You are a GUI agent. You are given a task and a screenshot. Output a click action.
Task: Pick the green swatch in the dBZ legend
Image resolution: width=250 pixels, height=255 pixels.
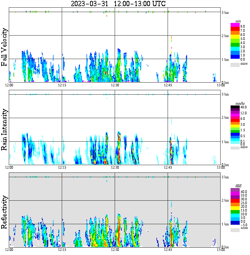pos(235,212)
